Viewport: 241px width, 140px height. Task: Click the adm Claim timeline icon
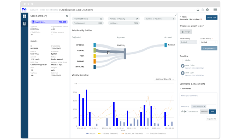click(183, 66)
